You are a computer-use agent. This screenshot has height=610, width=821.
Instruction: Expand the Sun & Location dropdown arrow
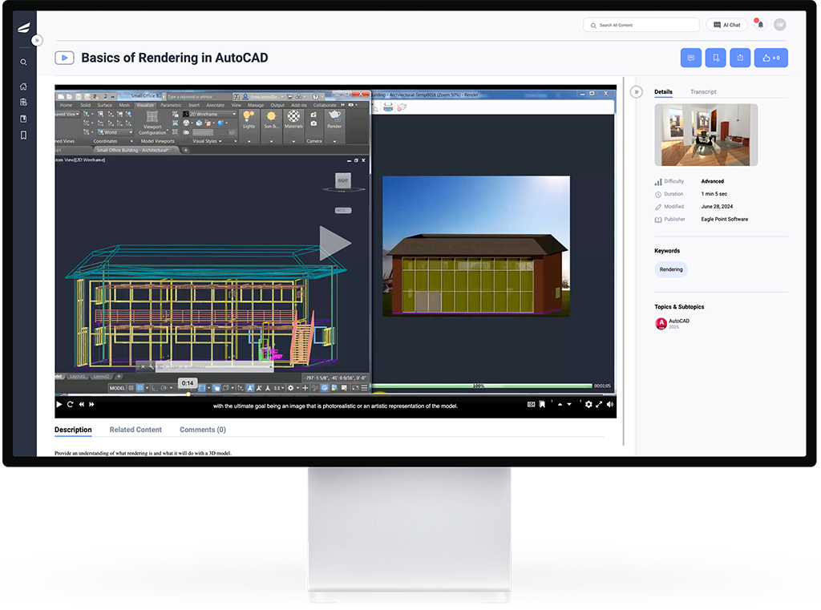click(x=271, y=141)
